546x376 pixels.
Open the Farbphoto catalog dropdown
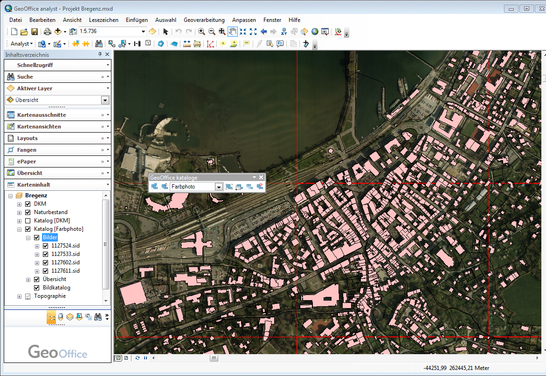(x=219, y=187)
